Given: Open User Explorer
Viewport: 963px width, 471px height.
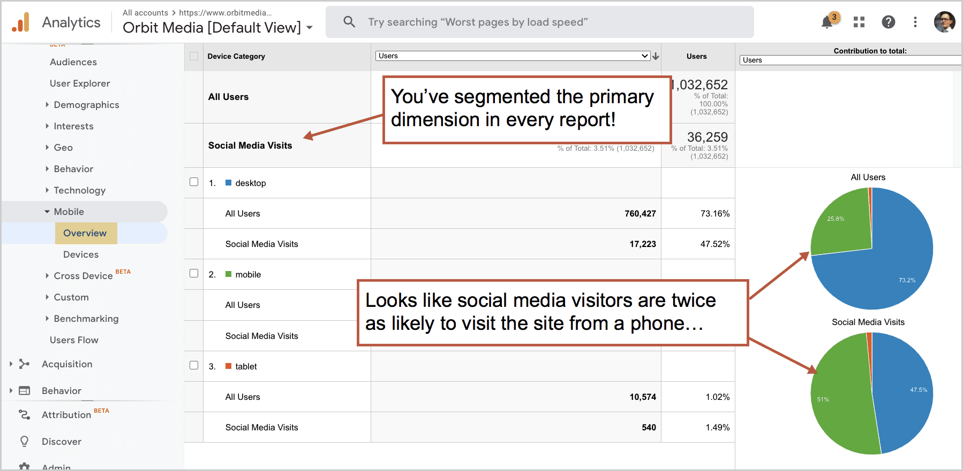Looking at the screenshot, I should [80, 83].
